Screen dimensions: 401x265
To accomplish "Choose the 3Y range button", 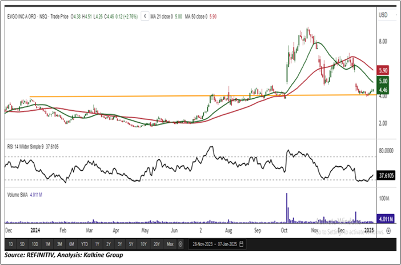I will click(x=120, y=244).
